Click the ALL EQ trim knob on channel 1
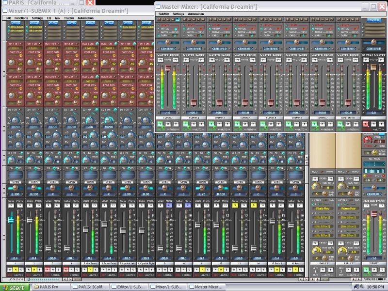 click(11, 160)
